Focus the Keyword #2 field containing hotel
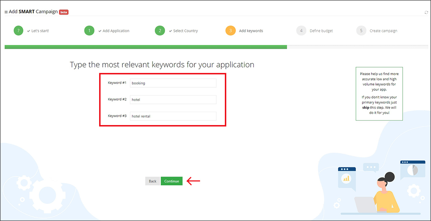The width and height of the screenshot is (431, 221). 173,100
